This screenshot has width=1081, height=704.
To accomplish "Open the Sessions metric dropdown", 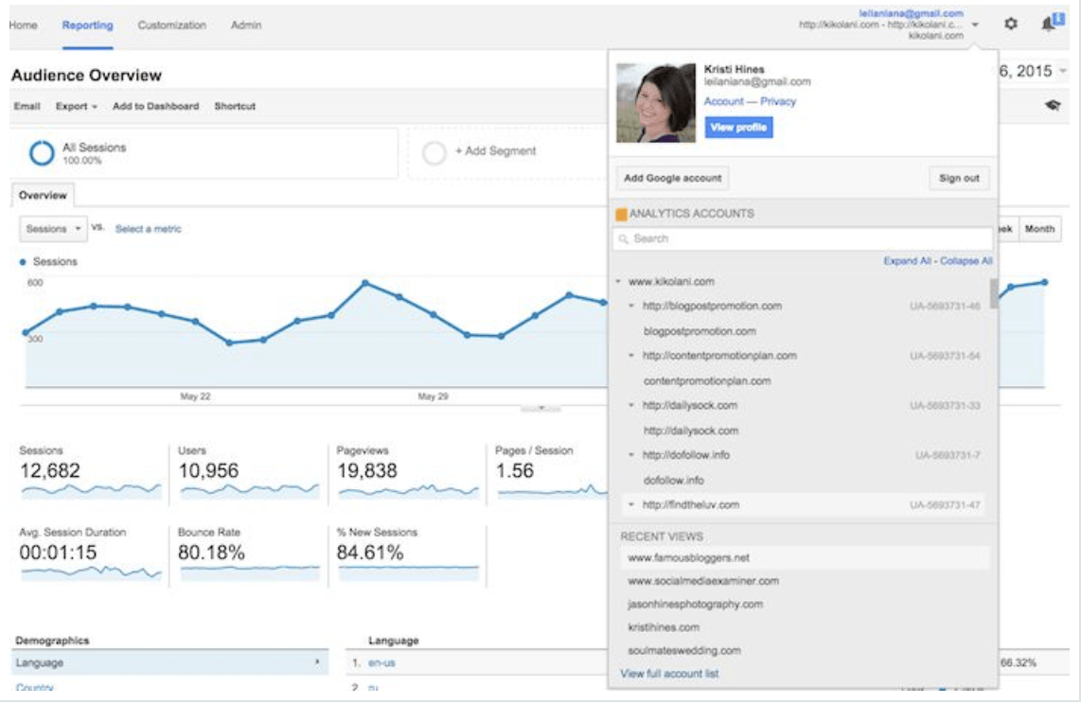I will point(53,229).
